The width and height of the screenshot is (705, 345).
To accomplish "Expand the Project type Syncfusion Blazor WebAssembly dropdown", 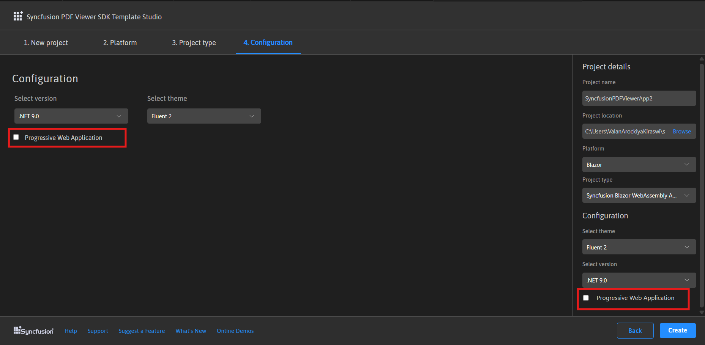I will pos(639,195).
